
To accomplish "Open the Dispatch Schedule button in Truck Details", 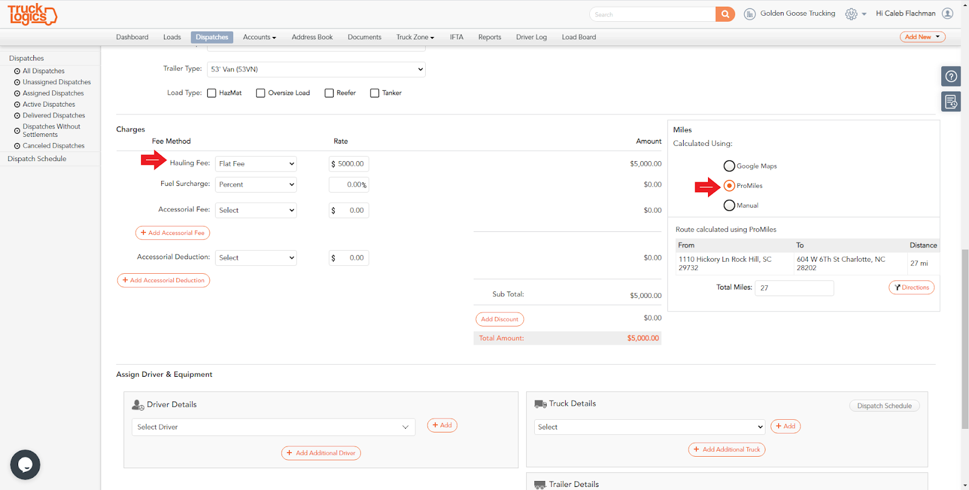I will [884, 406].
